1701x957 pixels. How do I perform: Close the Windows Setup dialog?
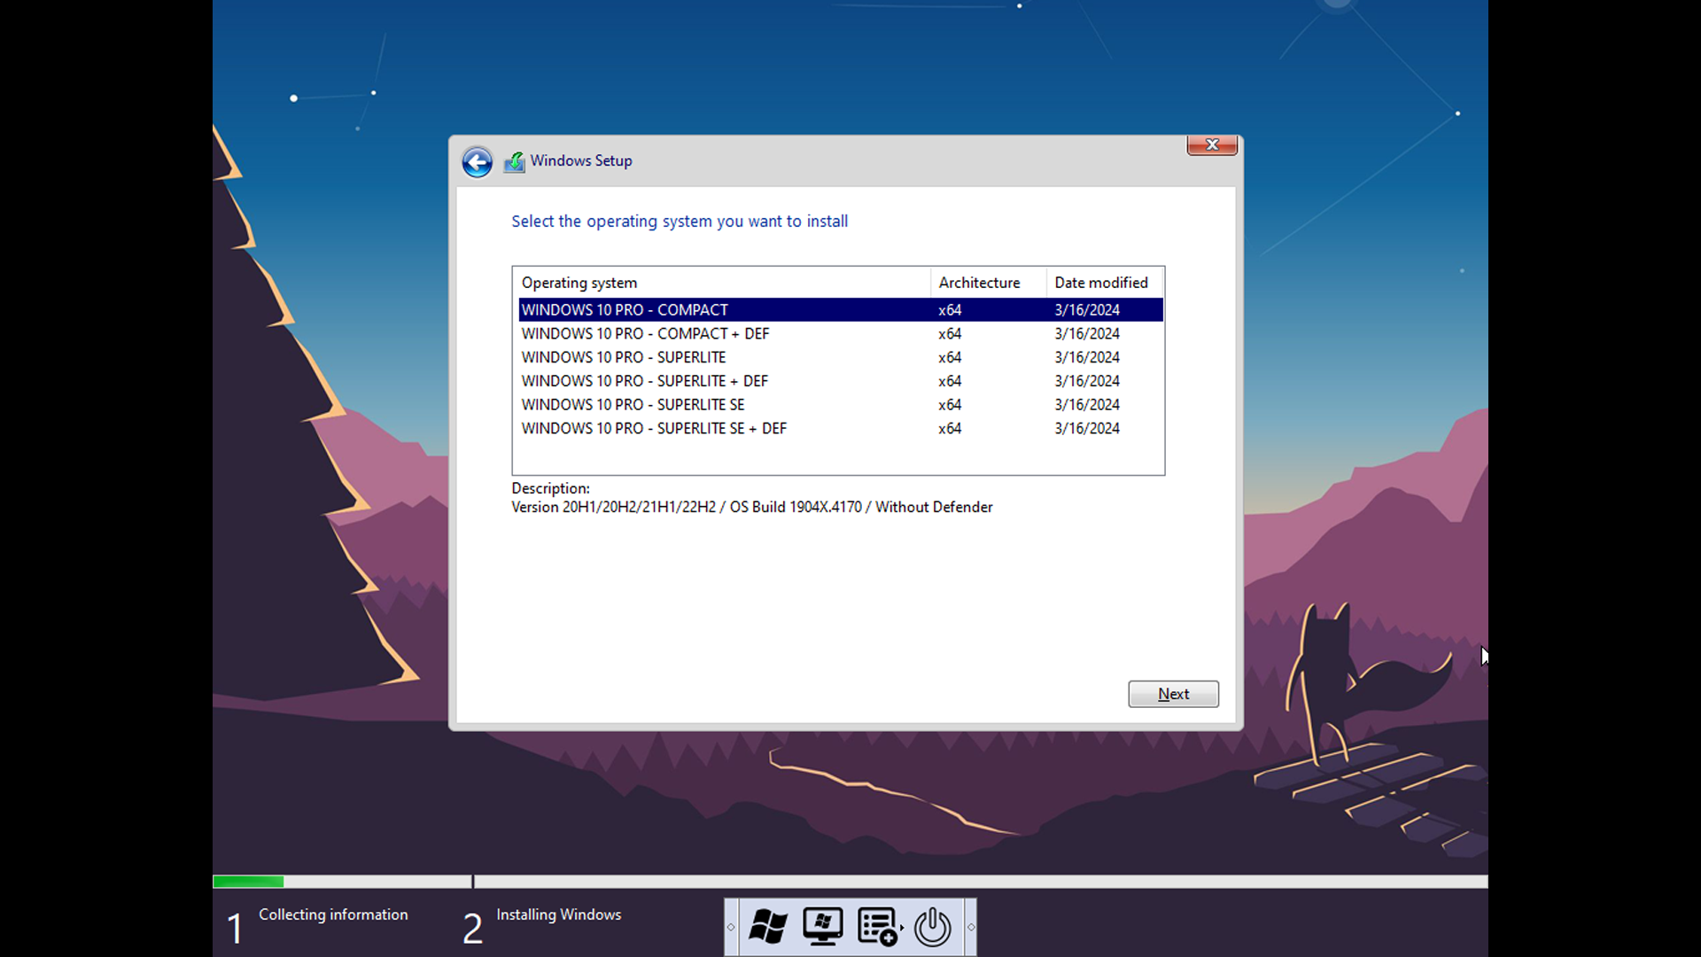pos(1212,144)
